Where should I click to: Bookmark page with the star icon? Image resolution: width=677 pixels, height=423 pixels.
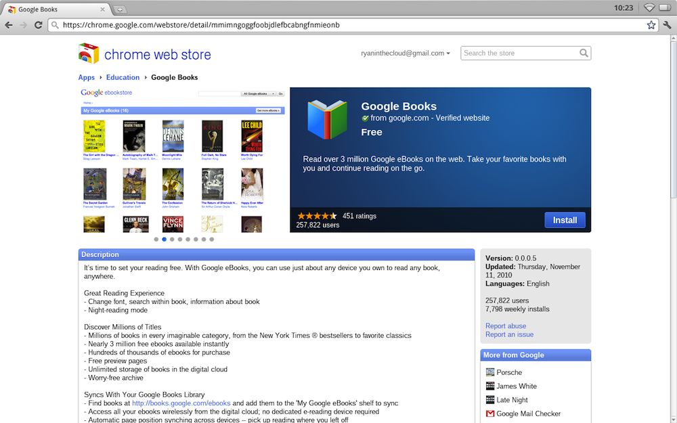[x=651, y=25]
